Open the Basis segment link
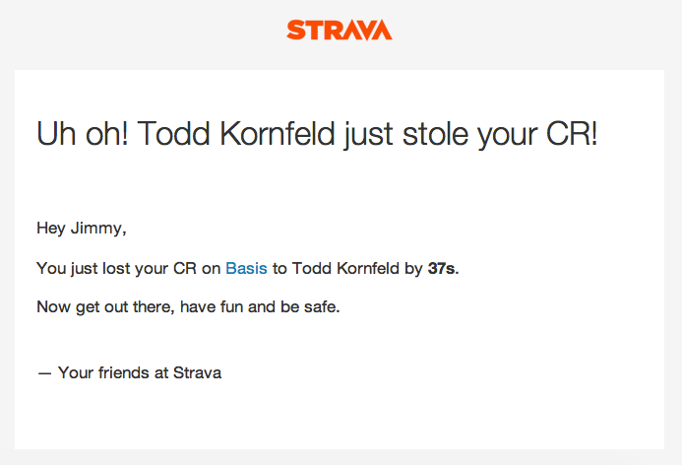This screenshot has height=465, width=682. click(x=246, y=268)
